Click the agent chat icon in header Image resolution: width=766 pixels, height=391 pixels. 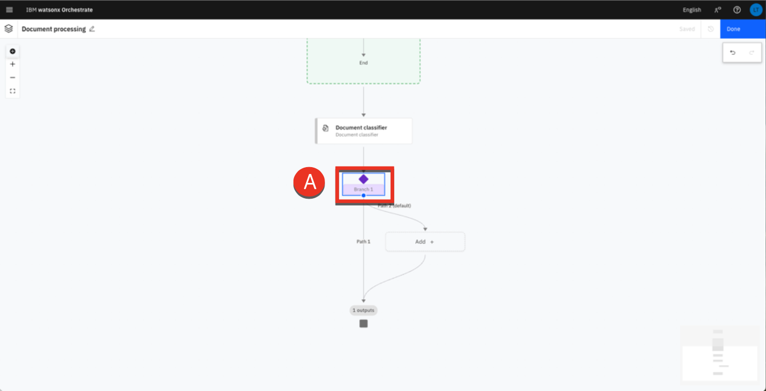718,10
